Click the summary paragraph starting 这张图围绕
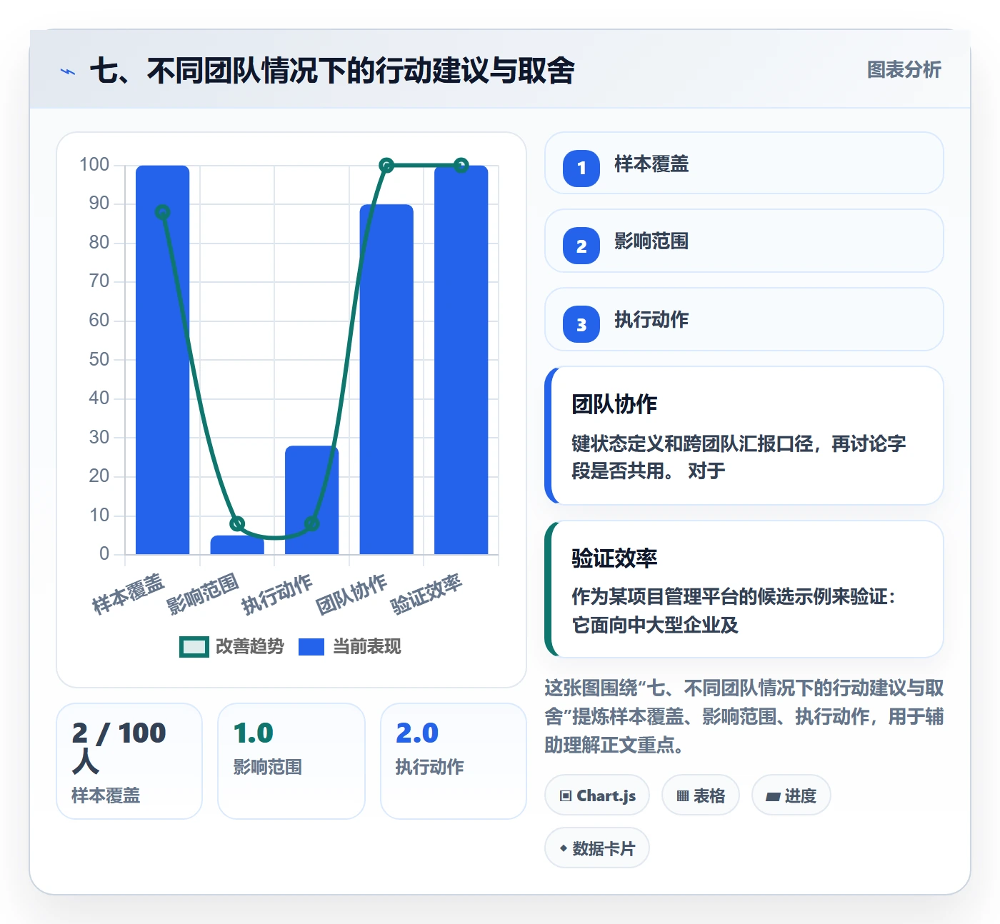Screen dimensions: 1000x924 pyautogui.click(x=744, y=716)
